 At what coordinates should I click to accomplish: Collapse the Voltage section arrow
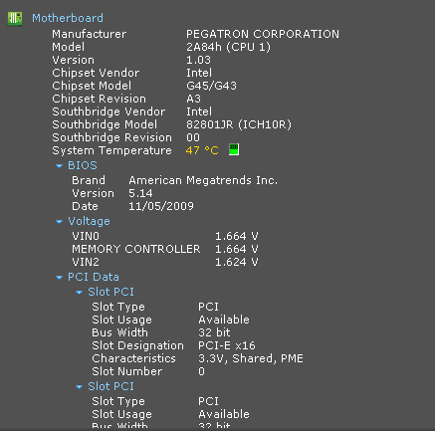tap(59, 221)
